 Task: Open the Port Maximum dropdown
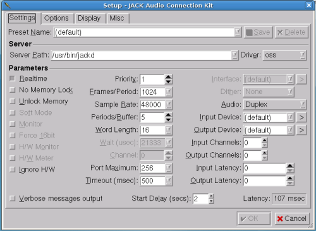point(169,168)
